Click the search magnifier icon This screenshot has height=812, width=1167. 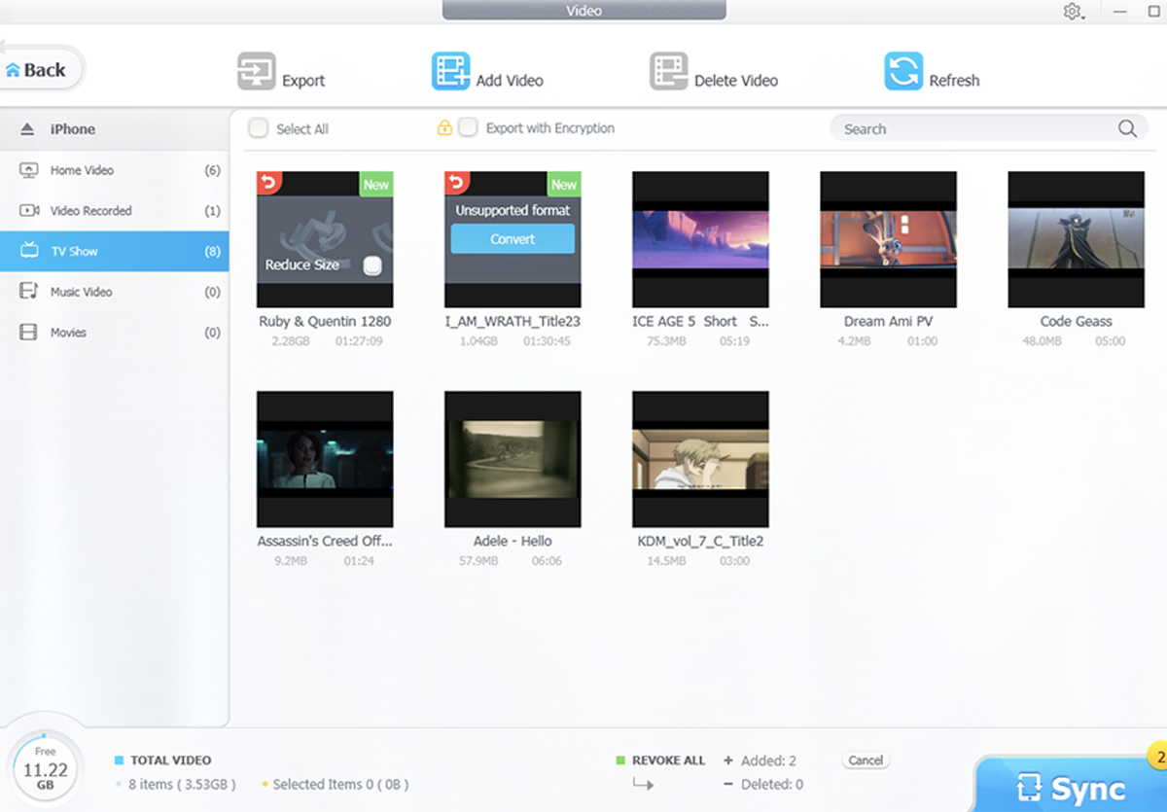tap(1126, 127)
